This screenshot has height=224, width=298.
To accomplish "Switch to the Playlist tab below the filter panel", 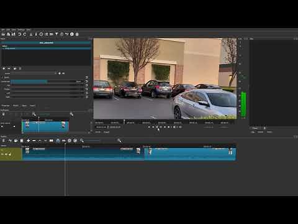I will (16, 106).
